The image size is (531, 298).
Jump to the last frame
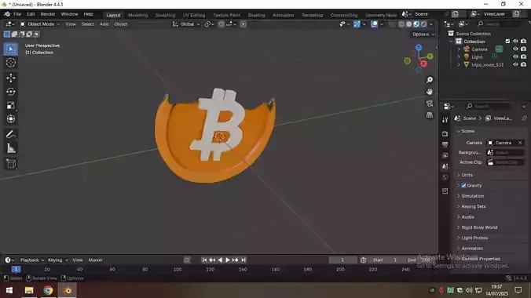tap(244, 260)
